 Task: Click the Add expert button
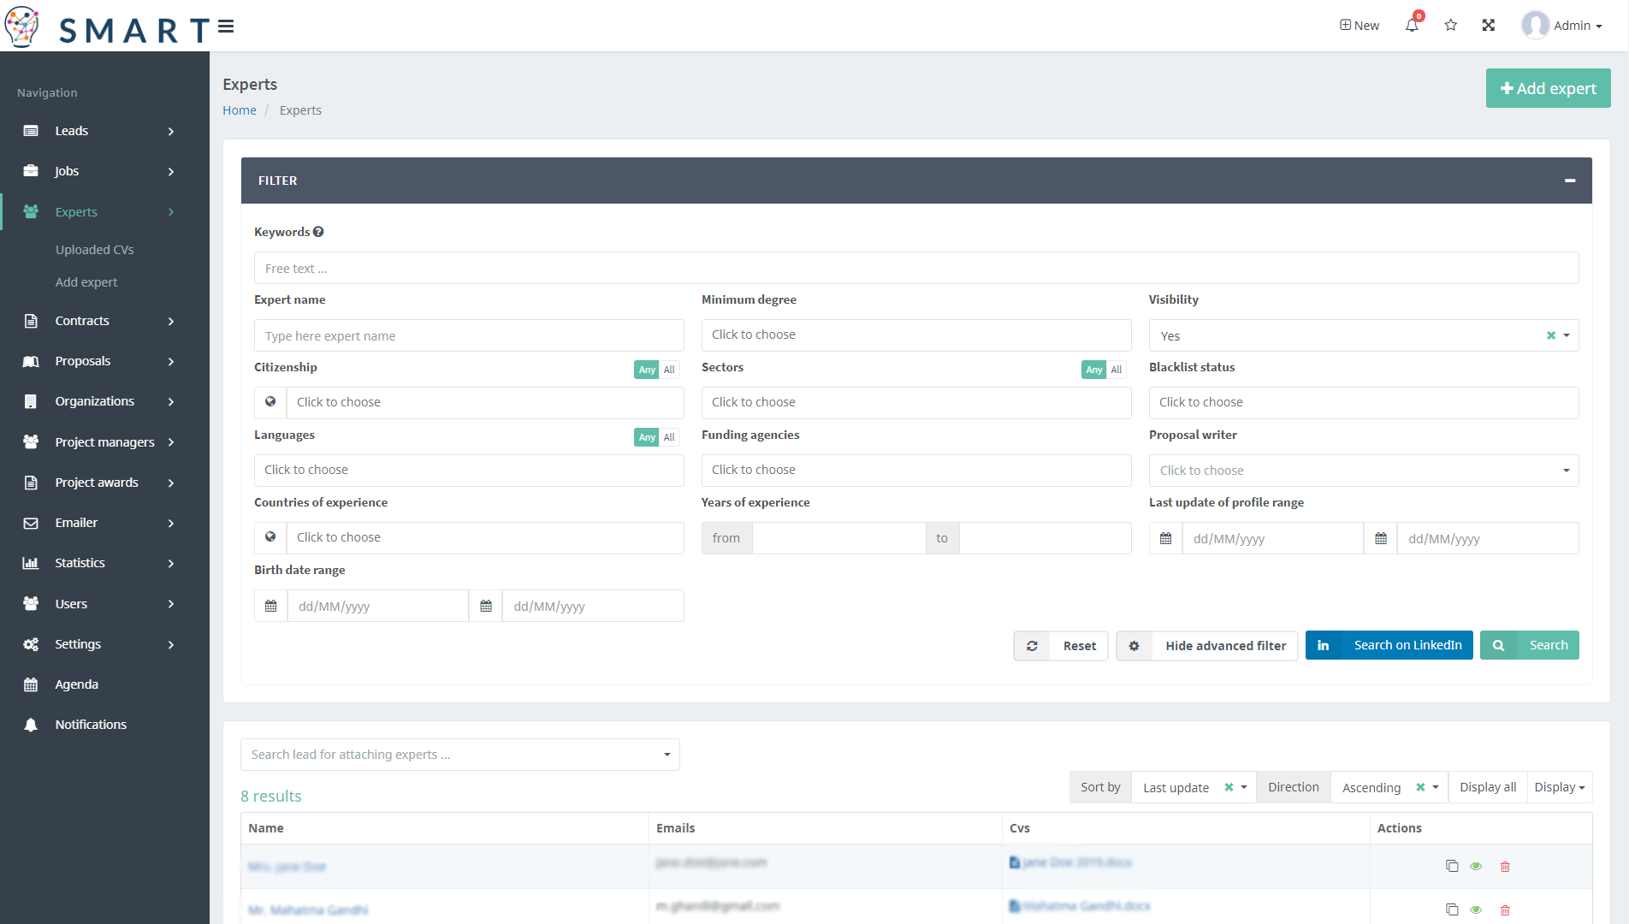(x=1548, y=89)
